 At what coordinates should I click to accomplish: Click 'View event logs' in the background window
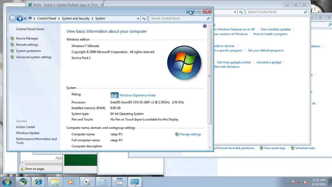pos(275,148)
